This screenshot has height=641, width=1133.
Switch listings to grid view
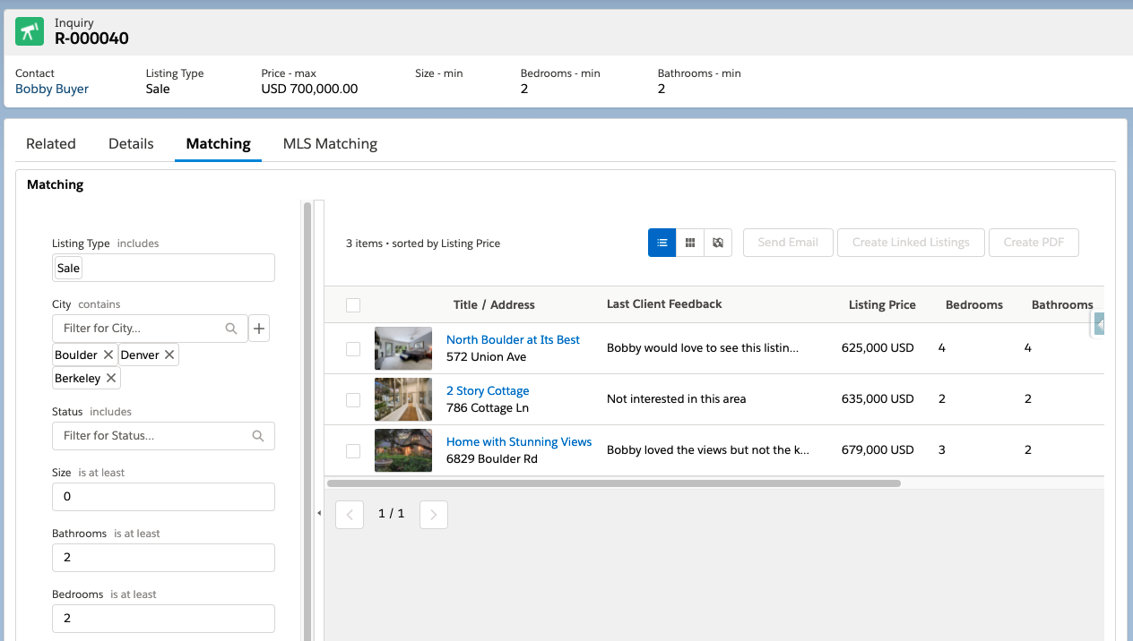pyautogui.click(x=690, y=242)
